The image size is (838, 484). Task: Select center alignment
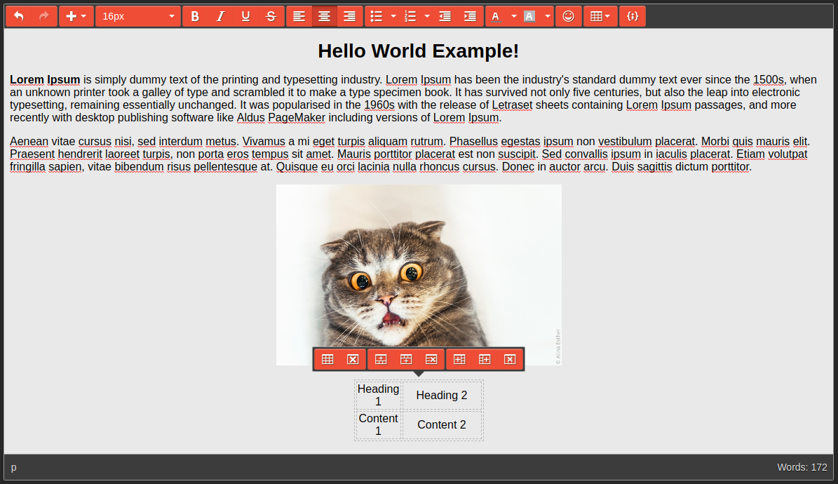click(x=324, y=17)
